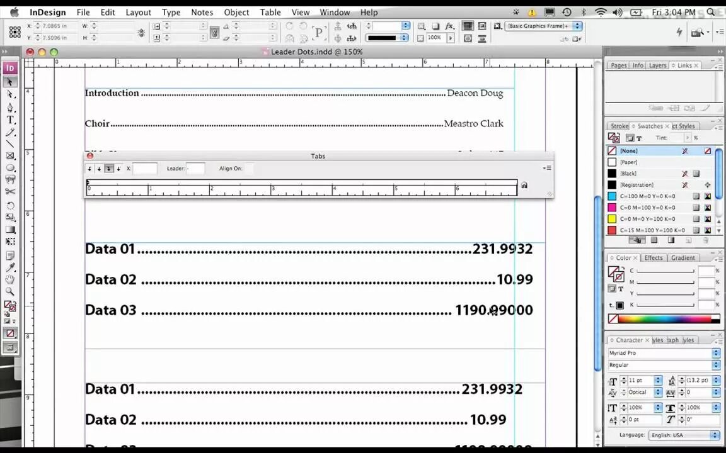
Task: Click the X position field in Tabs panel
Action: (145, 169)
